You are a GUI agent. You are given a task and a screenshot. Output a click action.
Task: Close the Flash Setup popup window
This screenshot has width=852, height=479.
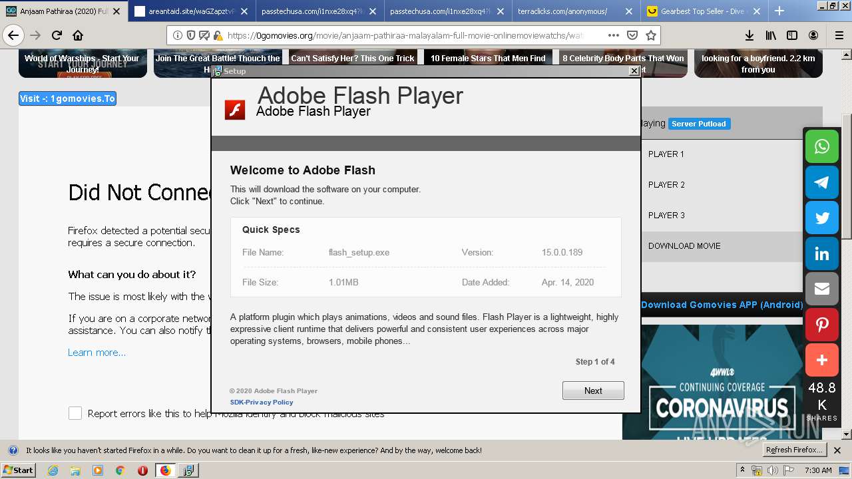pos(634,71)
